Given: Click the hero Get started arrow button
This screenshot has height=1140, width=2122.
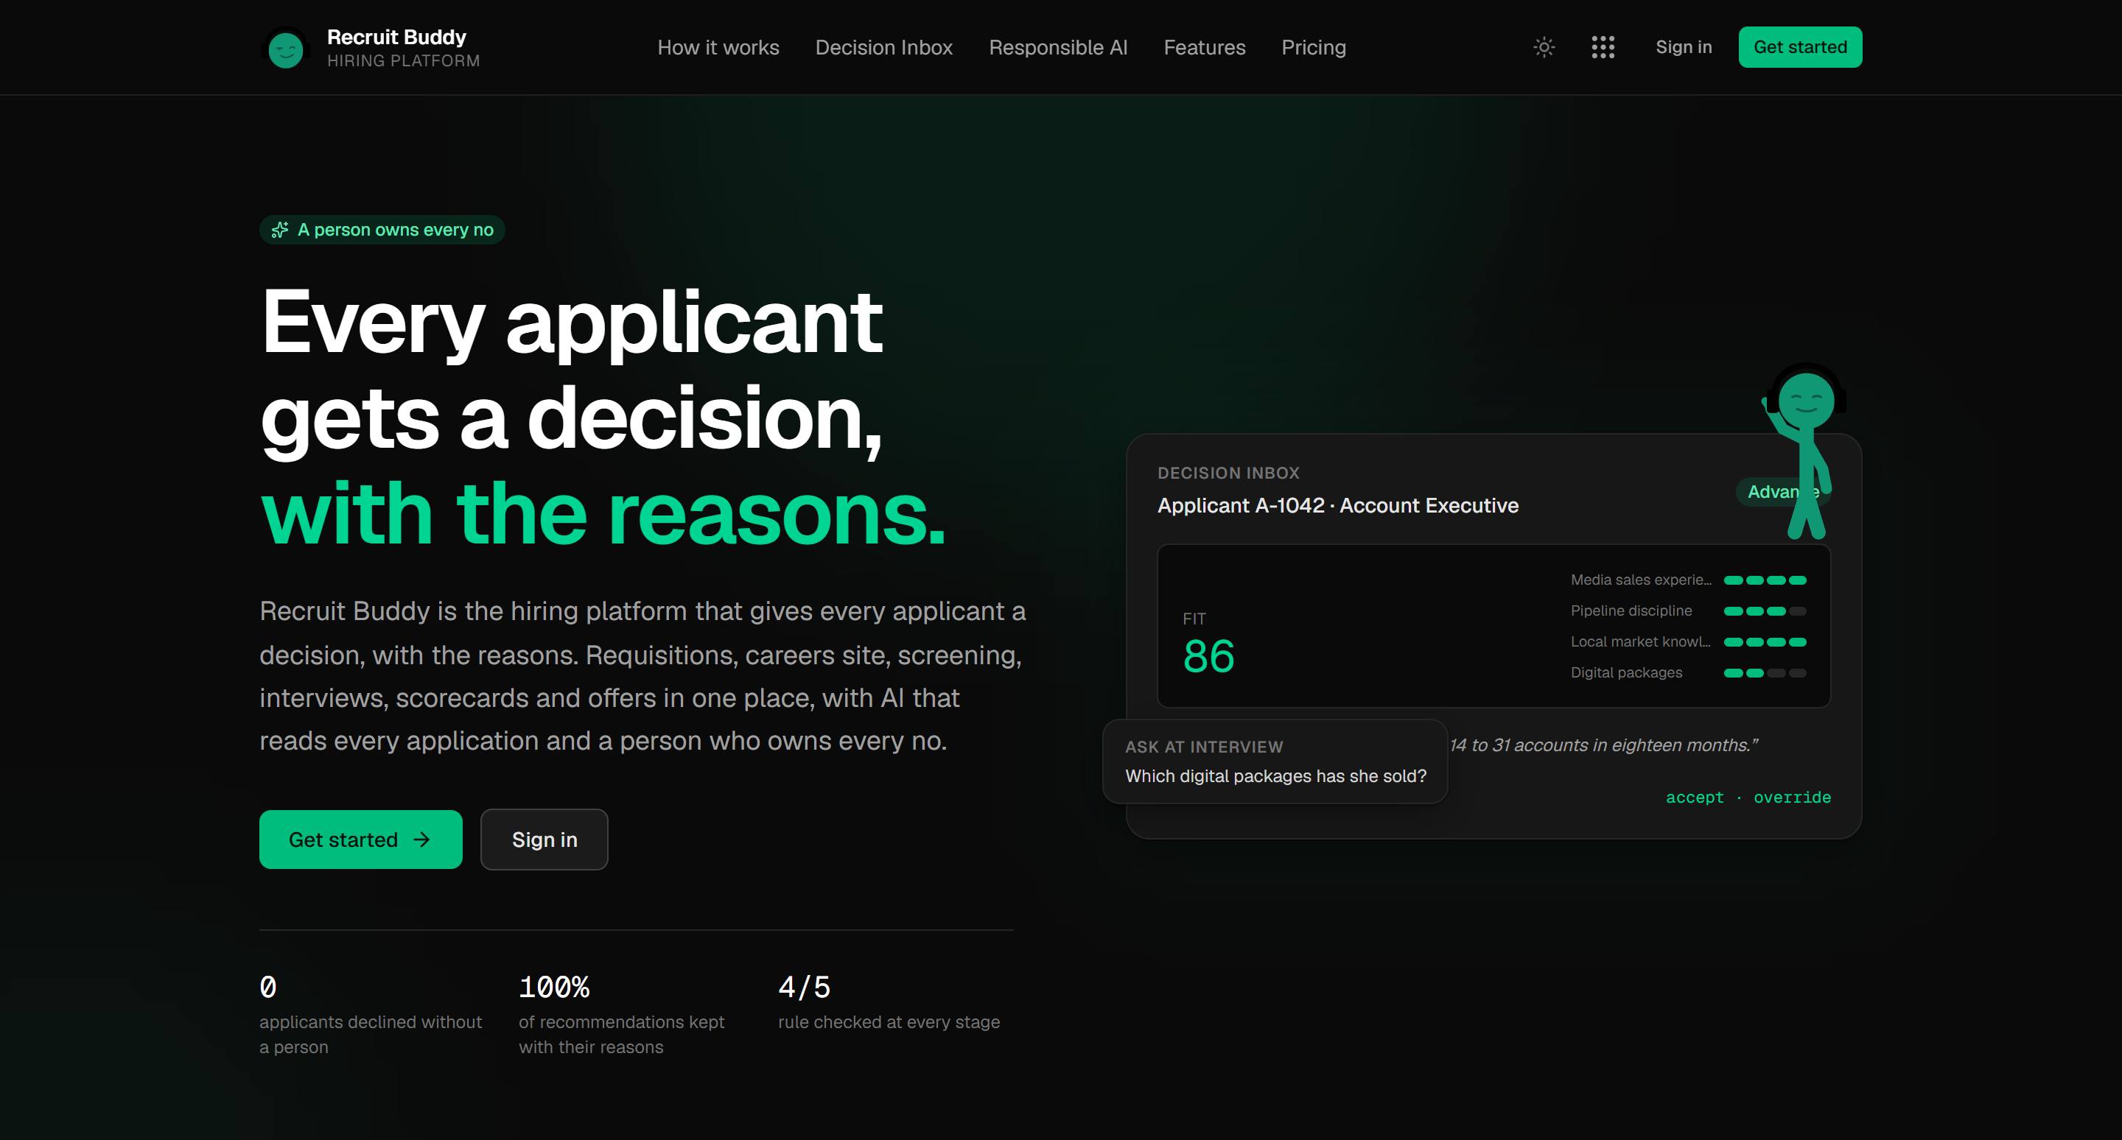Looking at the screenshot, I should tap(361, 840).
